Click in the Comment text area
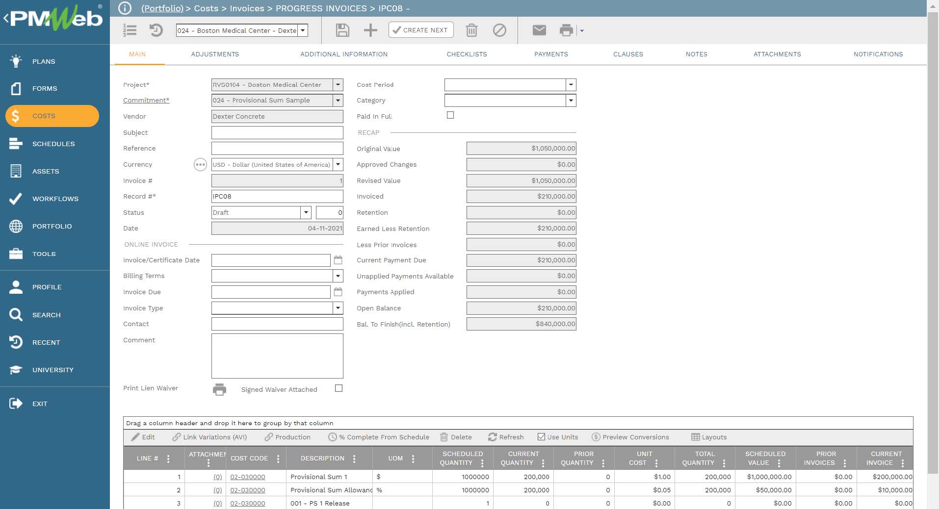 coord(277,356)
